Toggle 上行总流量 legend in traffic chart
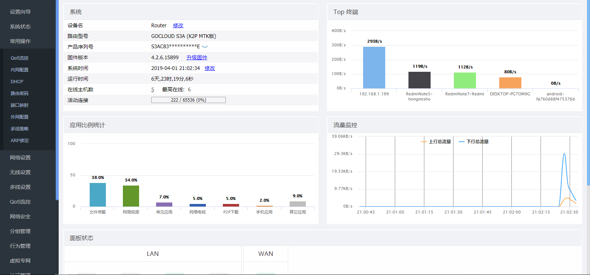The width and height of the screenshot is (590, 275). pyautogui.click(x=436, y=142)
